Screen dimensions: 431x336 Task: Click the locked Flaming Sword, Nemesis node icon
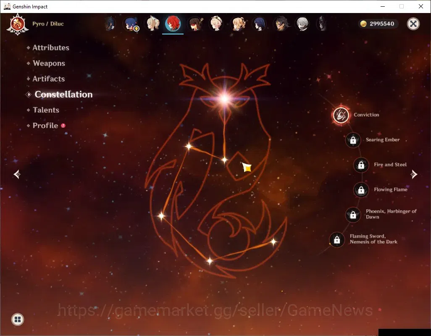point(337,240)
